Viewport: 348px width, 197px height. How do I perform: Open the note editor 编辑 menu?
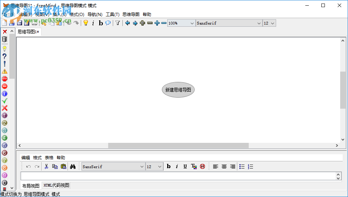(26, 158)
